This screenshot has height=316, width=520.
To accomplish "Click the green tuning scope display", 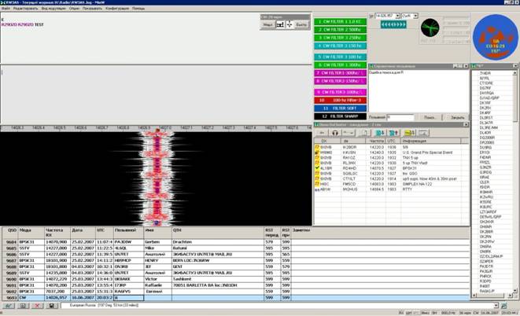I will click(x=430, y=28).
